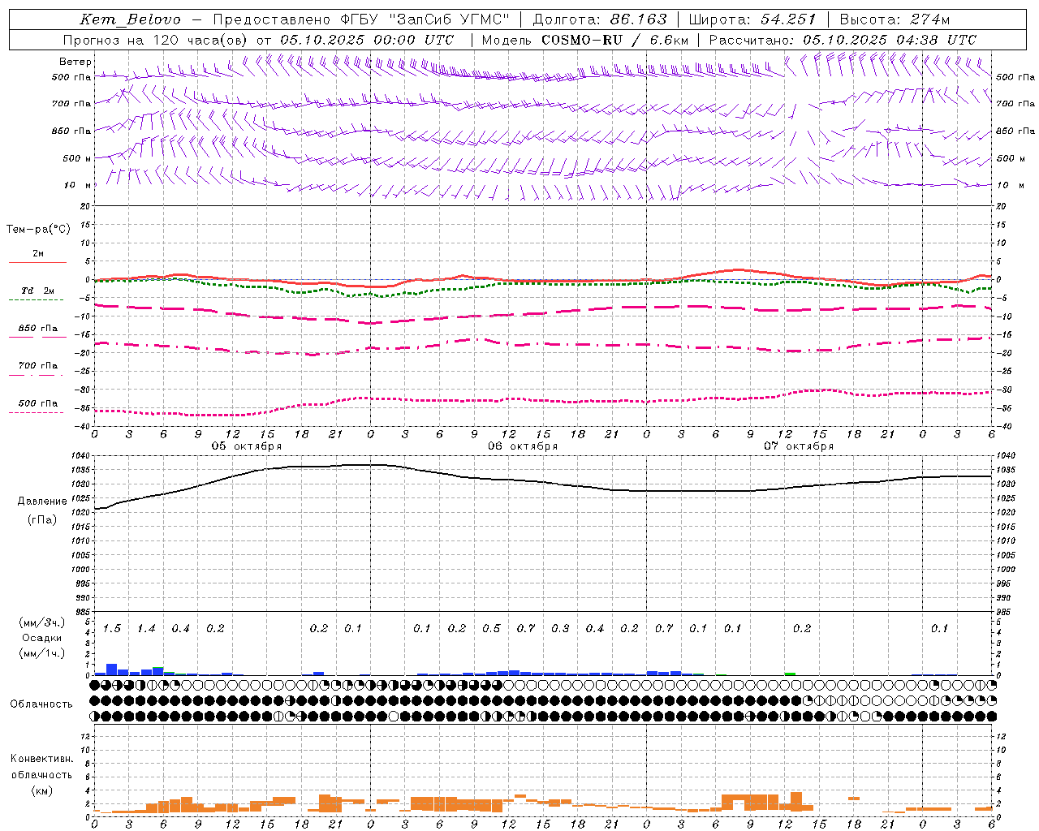Click the 700 гПа dash-dot legend entry
The height and width of the screenshot is (831, 1039).
click(37, 366)
